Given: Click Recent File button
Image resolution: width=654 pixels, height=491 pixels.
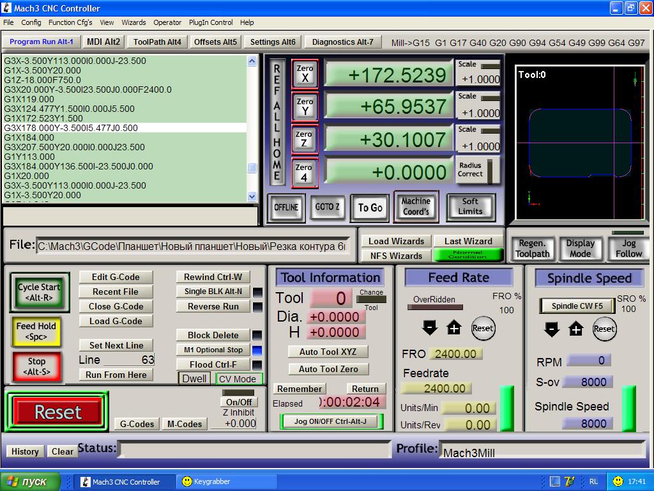Looking at the screenshot, I should (116, 292).
